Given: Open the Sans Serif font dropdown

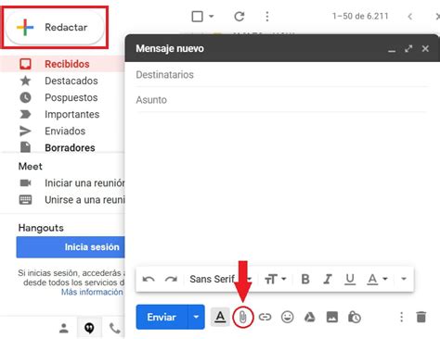Looking at the screenshot, I should (x=221, y=279).
